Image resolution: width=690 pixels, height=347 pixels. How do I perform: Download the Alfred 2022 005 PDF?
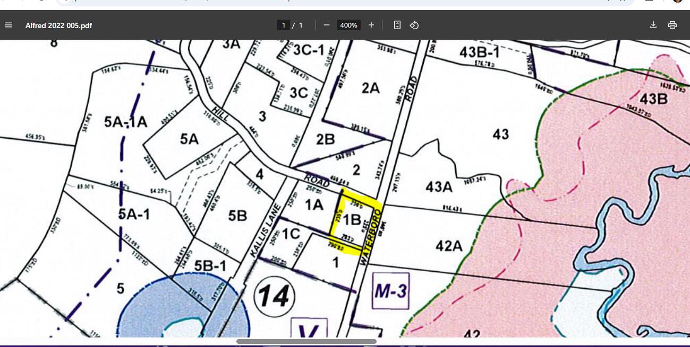click(x=653, y=25)
